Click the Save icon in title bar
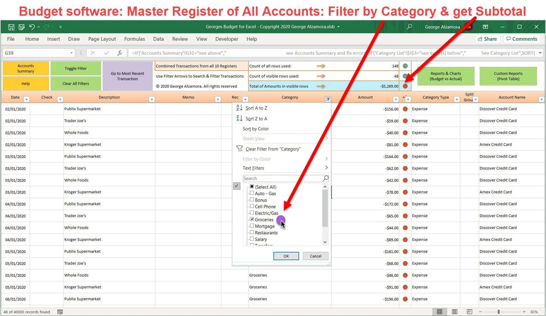Screen dimensions: 546x316 coord(11,27)
